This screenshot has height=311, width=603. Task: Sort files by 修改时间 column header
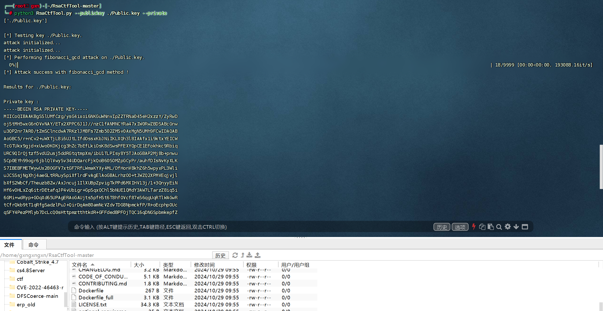pyautogui.click(x=204, y=265)
